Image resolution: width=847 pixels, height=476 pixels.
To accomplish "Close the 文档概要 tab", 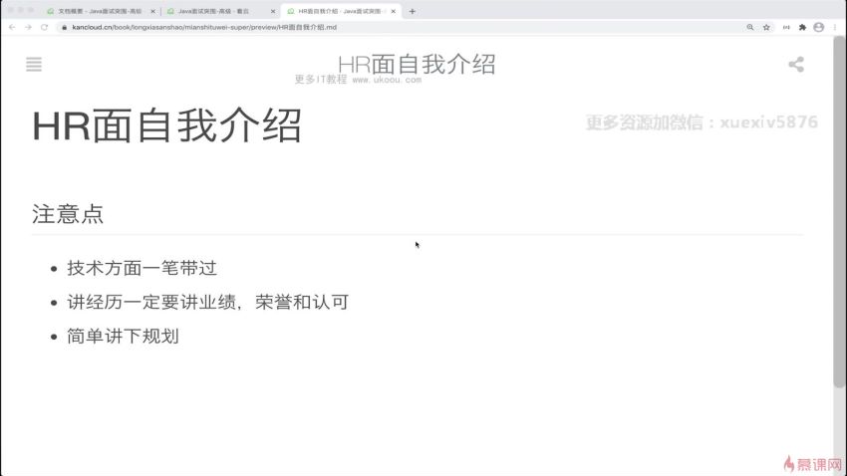I will coord(152,11).
